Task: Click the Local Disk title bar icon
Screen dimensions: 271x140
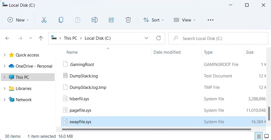Action: (x=5, y=5)
